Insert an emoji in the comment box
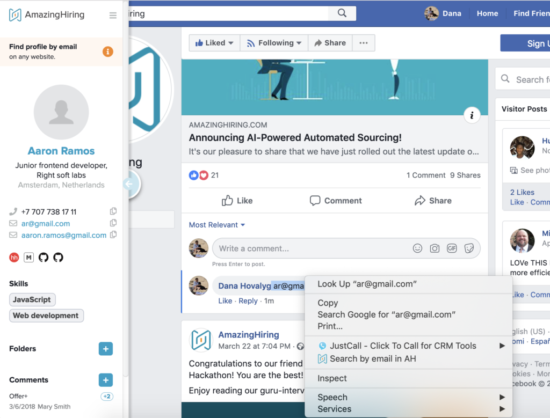The image size is (550, 418). [417, 248]
